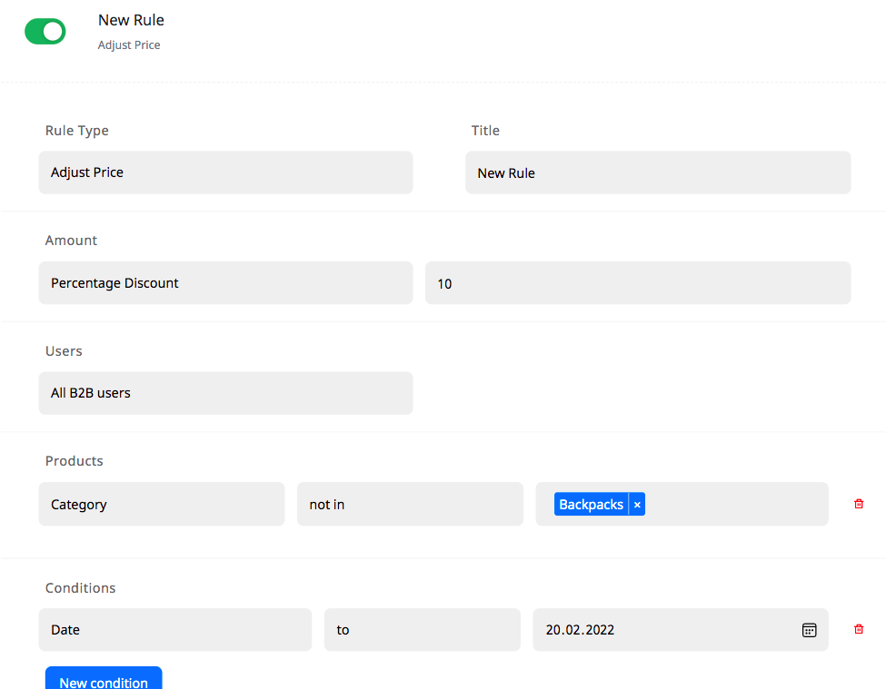Delete the Date condition with trash icon

point(859,629)
